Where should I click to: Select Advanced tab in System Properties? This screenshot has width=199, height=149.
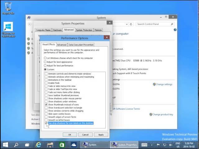(x=69, y=30)
